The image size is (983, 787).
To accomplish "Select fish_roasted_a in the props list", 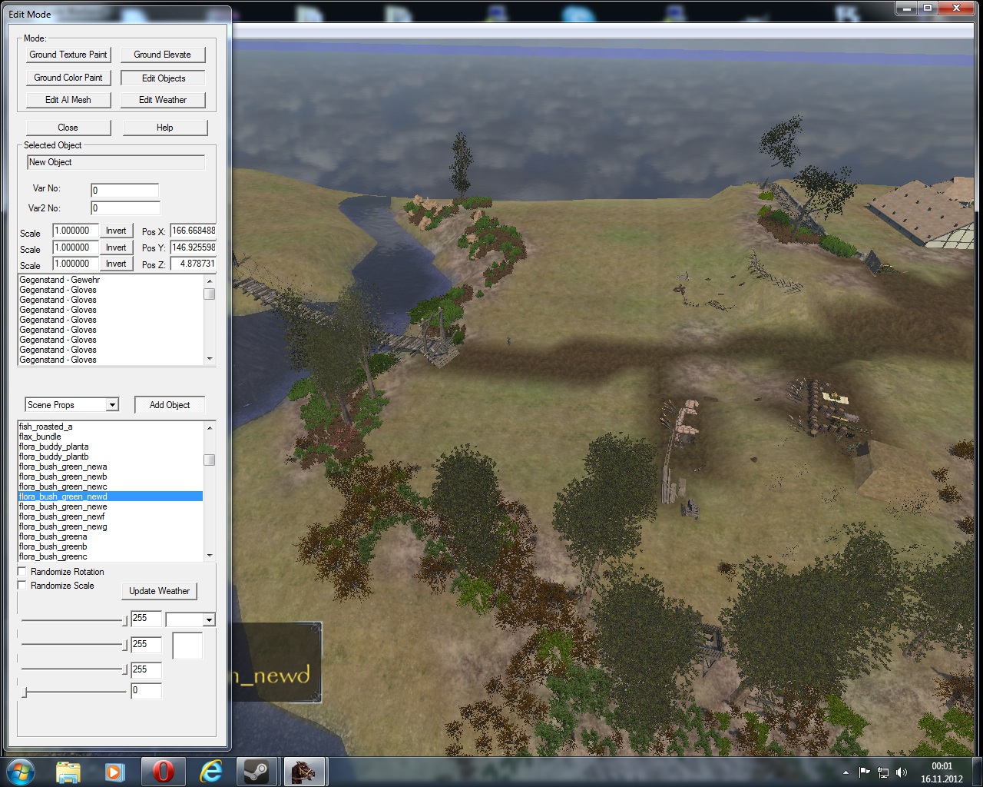I will [x=111, y=427].
